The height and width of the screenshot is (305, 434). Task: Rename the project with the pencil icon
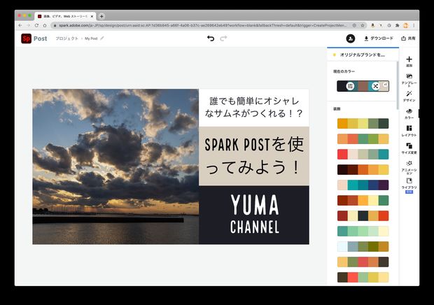coord(102,38)
